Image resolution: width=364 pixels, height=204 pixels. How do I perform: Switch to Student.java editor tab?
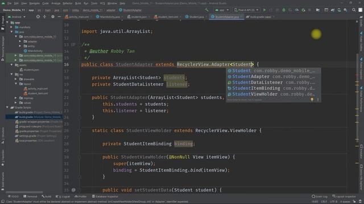pos(195,16)
